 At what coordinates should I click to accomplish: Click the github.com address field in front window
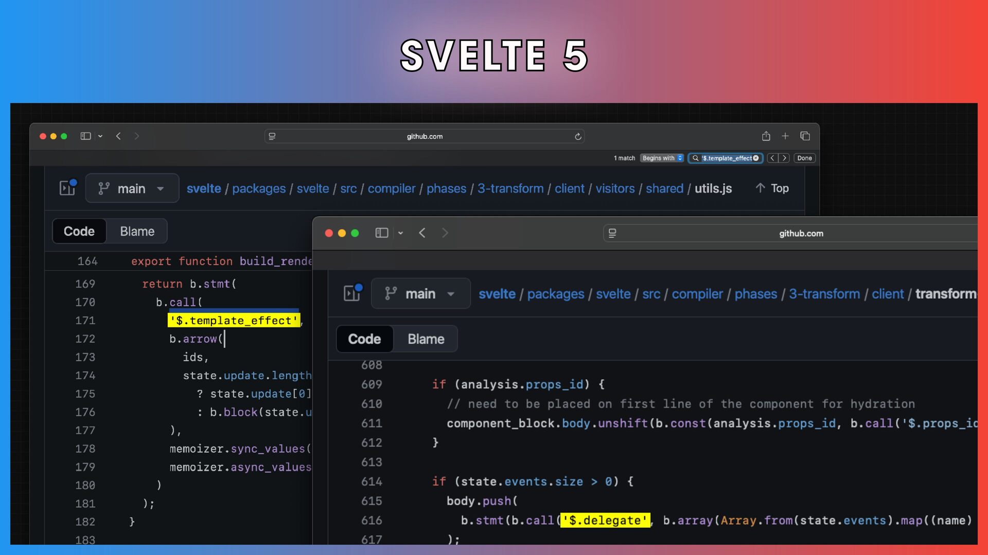790,233
